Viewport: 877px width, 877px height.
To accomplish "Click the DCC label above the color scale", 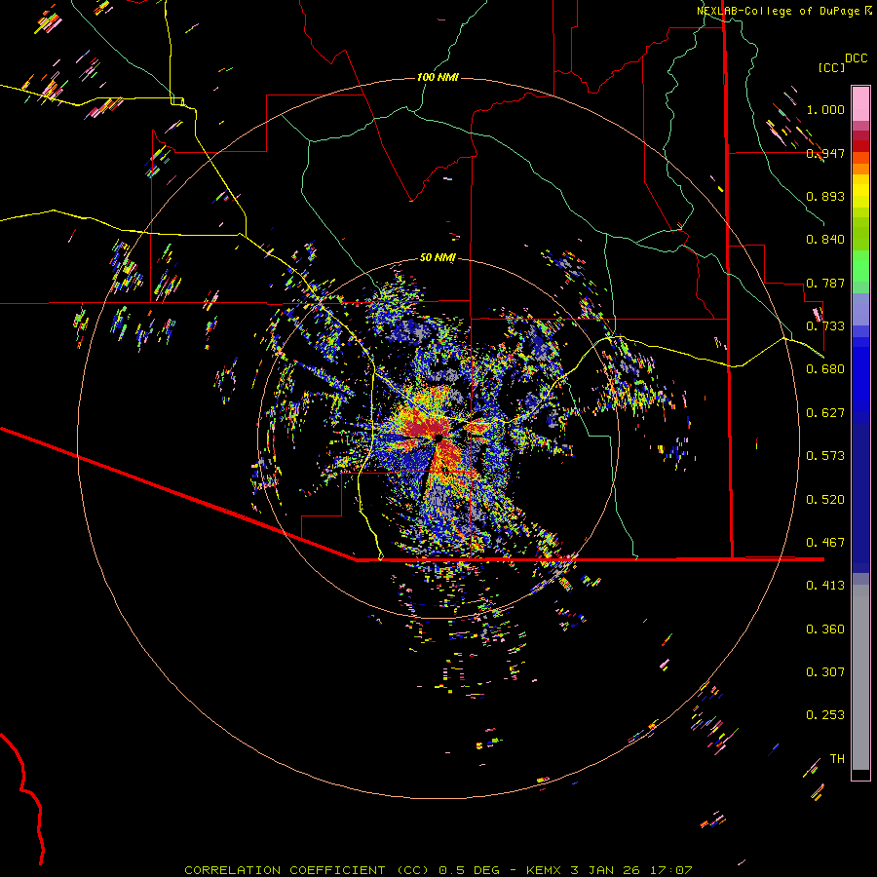I will point(856,58).
